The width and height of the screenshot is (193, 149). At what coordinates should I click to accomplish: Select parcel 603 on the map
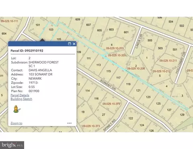(x=111, y=29)
